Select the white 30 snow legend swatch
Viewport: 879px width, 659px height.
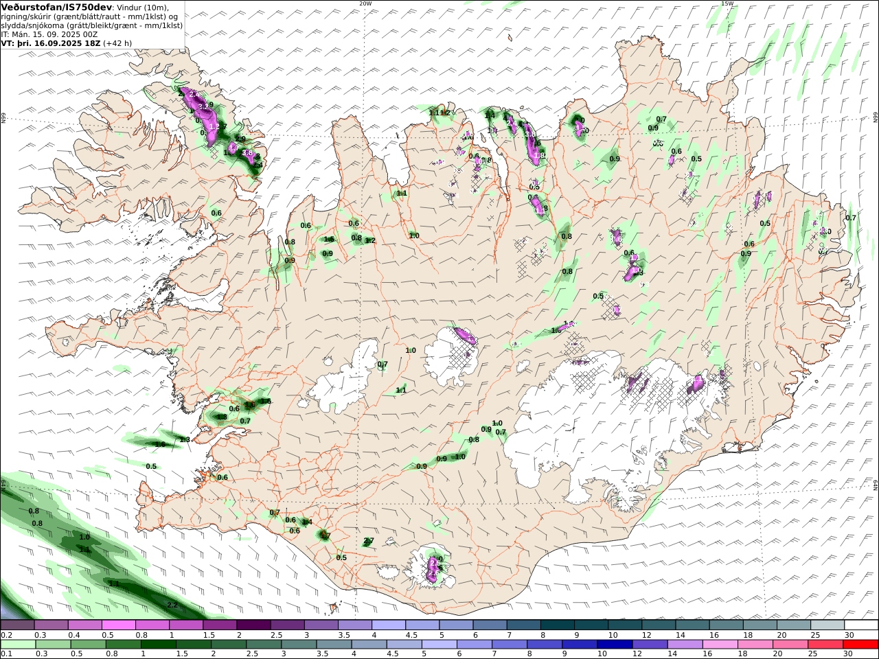(x=860, y=625)
